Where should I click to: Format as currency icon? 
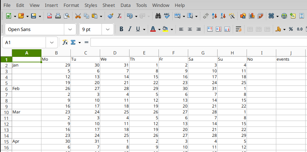[278, 29]
